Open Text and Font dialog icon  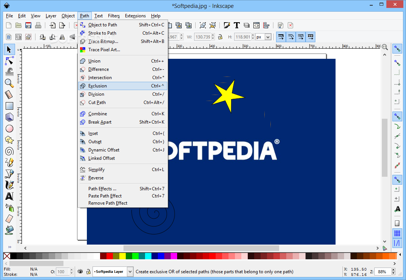coord(237,25)
